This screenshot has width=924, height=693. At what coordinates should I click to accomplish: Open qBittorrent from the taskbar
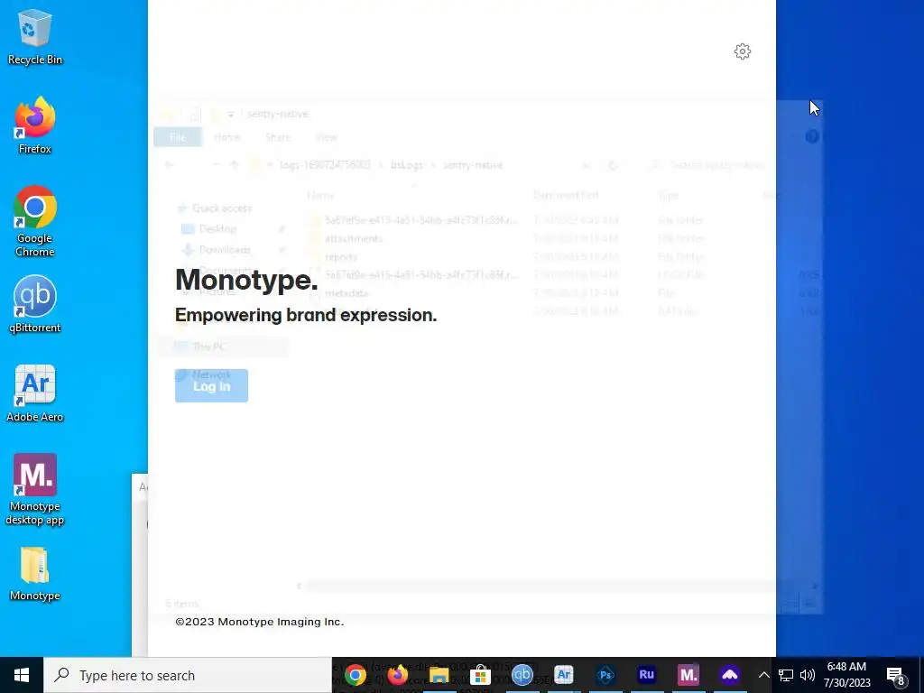[522, 675]
